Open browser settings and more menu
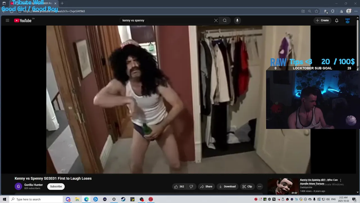This screenshot has height=203, width=360. pyautogui.click(x=355, y=11)
